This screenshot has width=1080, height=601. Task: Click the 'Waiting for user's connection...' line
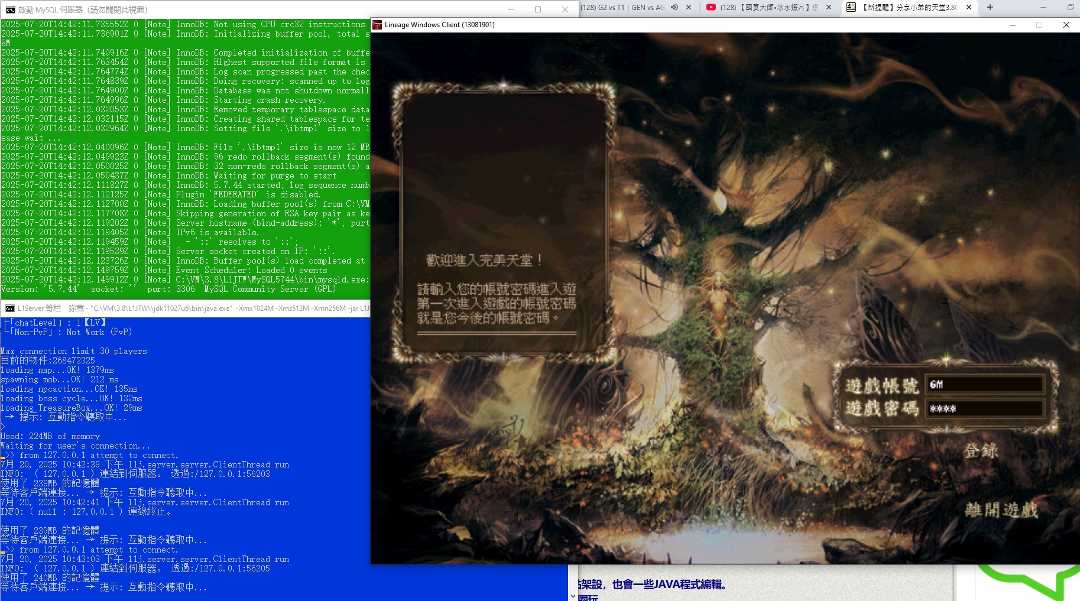(75, 446)
